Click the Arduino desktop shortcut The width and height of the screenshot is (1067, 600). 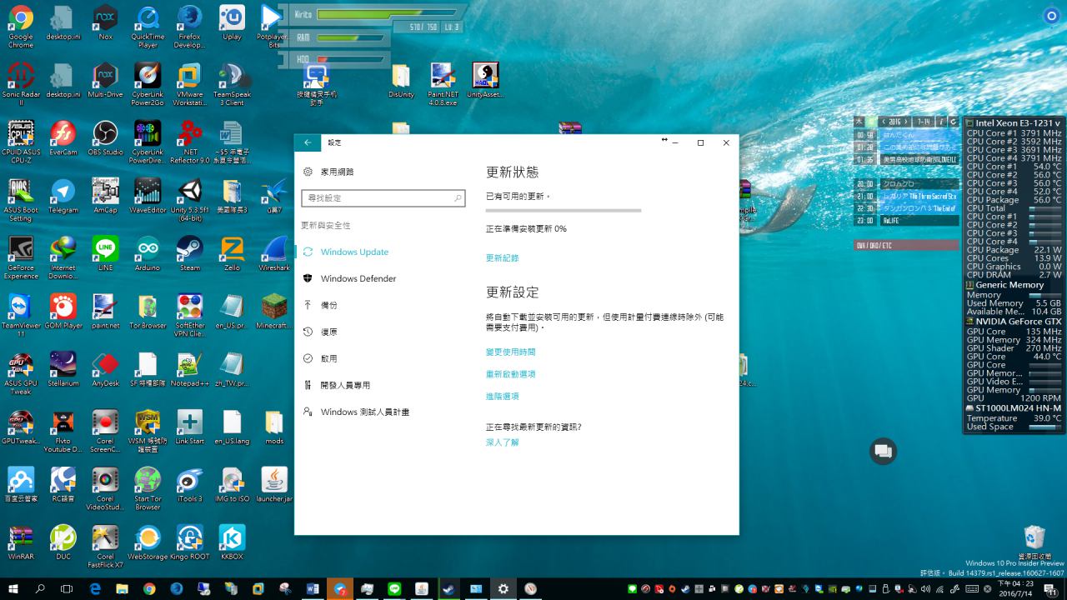tap(148, 248)
